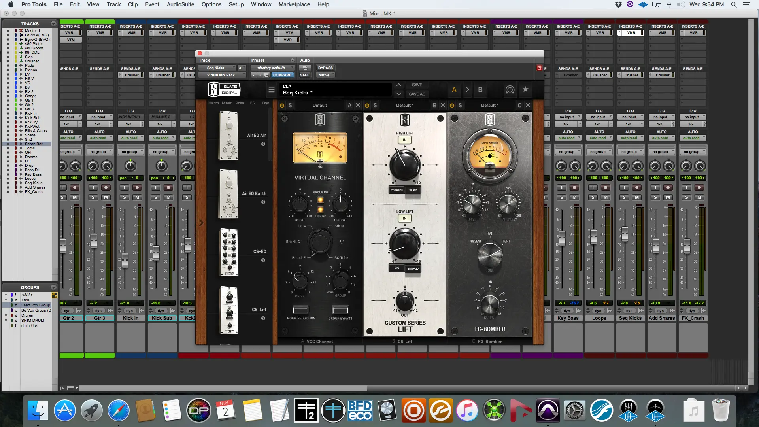Open insert position 'a' selector dropdown
Screen dimensions: 759x427
[242, 68]
